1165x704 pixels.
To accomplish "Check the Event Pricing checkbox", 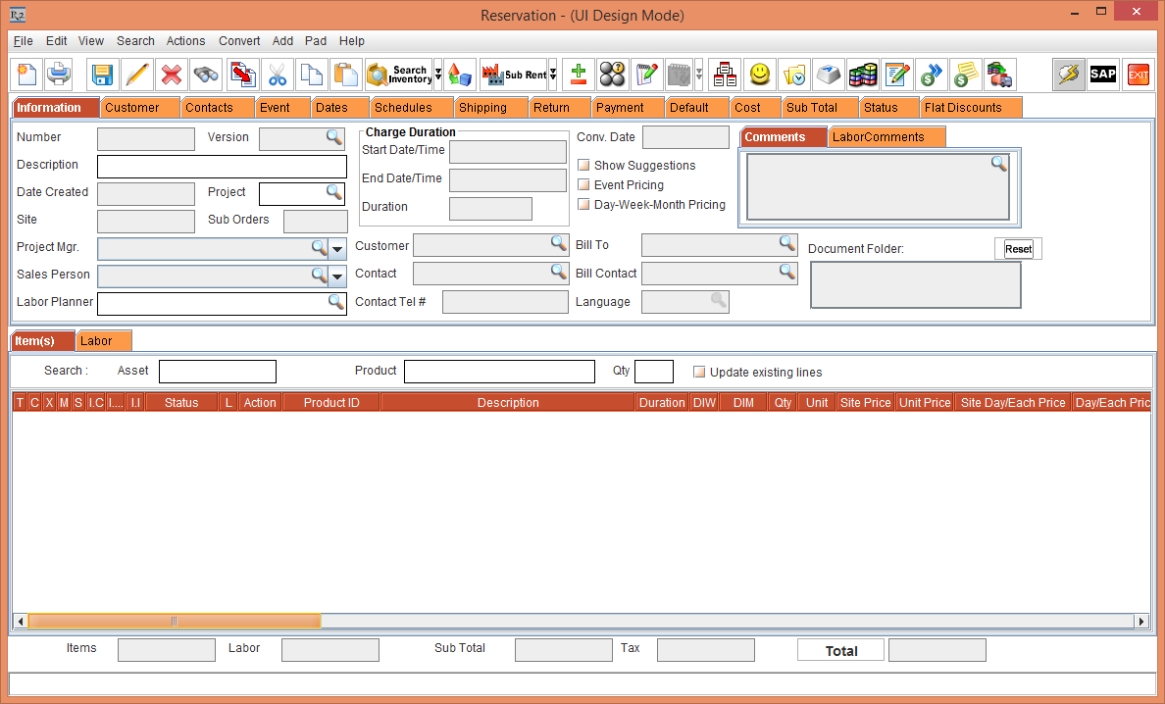I will pos(584,184).
